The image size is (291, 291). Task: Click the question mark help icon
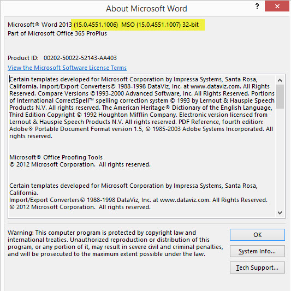pos(257,7)
